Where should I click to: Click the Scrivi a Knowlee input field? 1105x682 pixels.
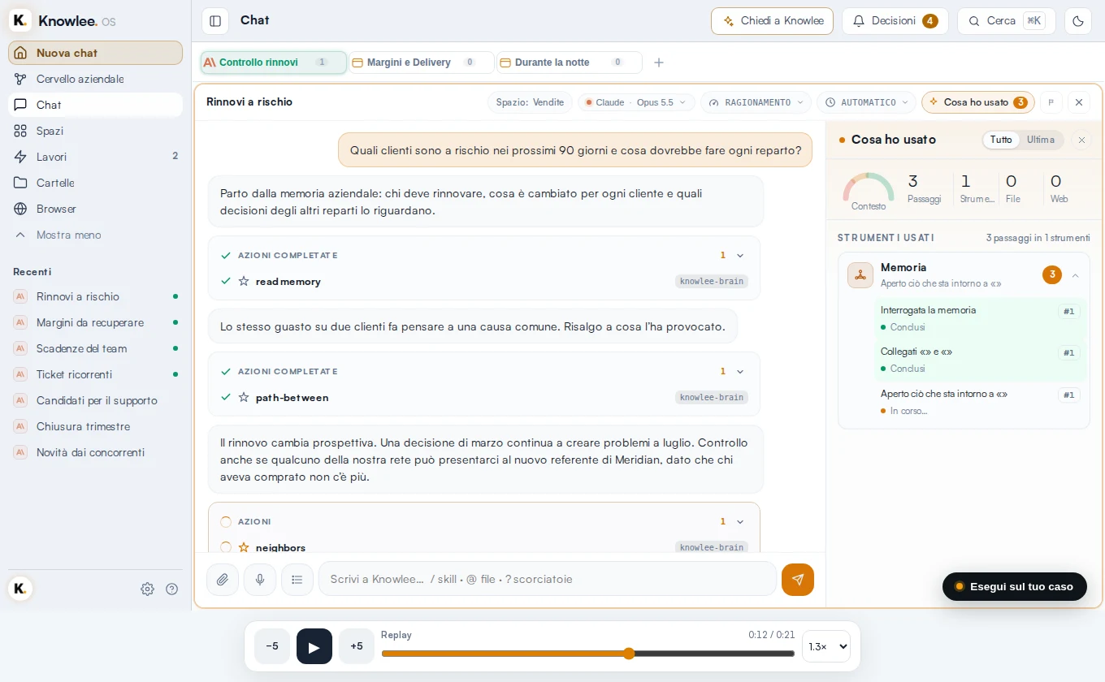[548, 579]
